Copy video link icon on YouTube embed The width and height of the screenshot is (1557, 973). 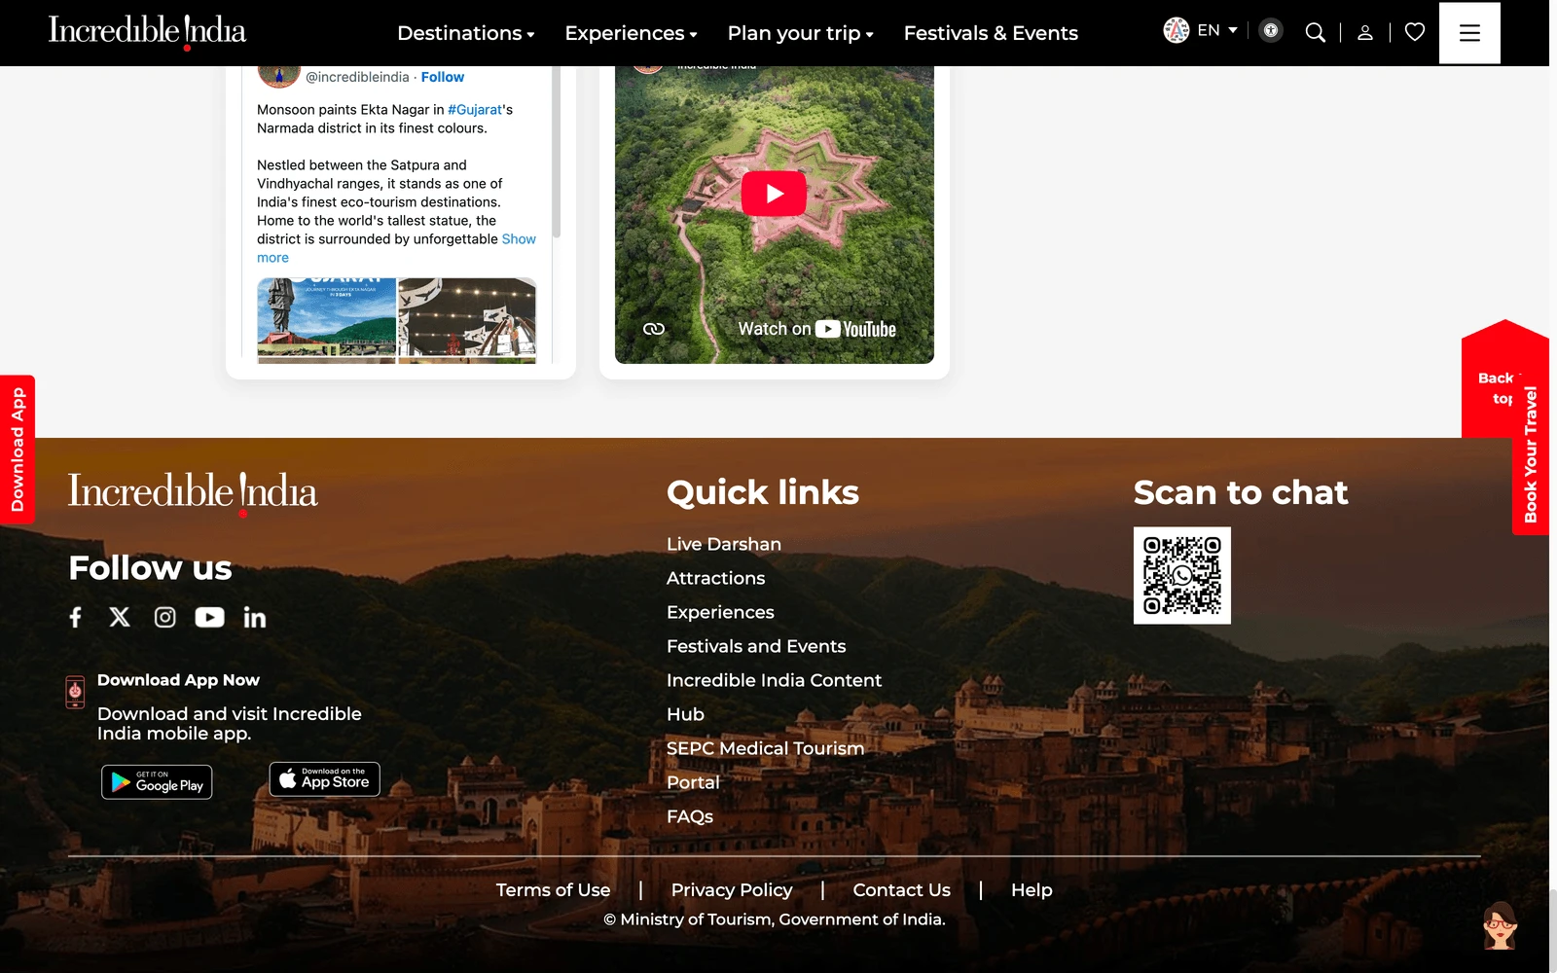(x=654, y=329)
